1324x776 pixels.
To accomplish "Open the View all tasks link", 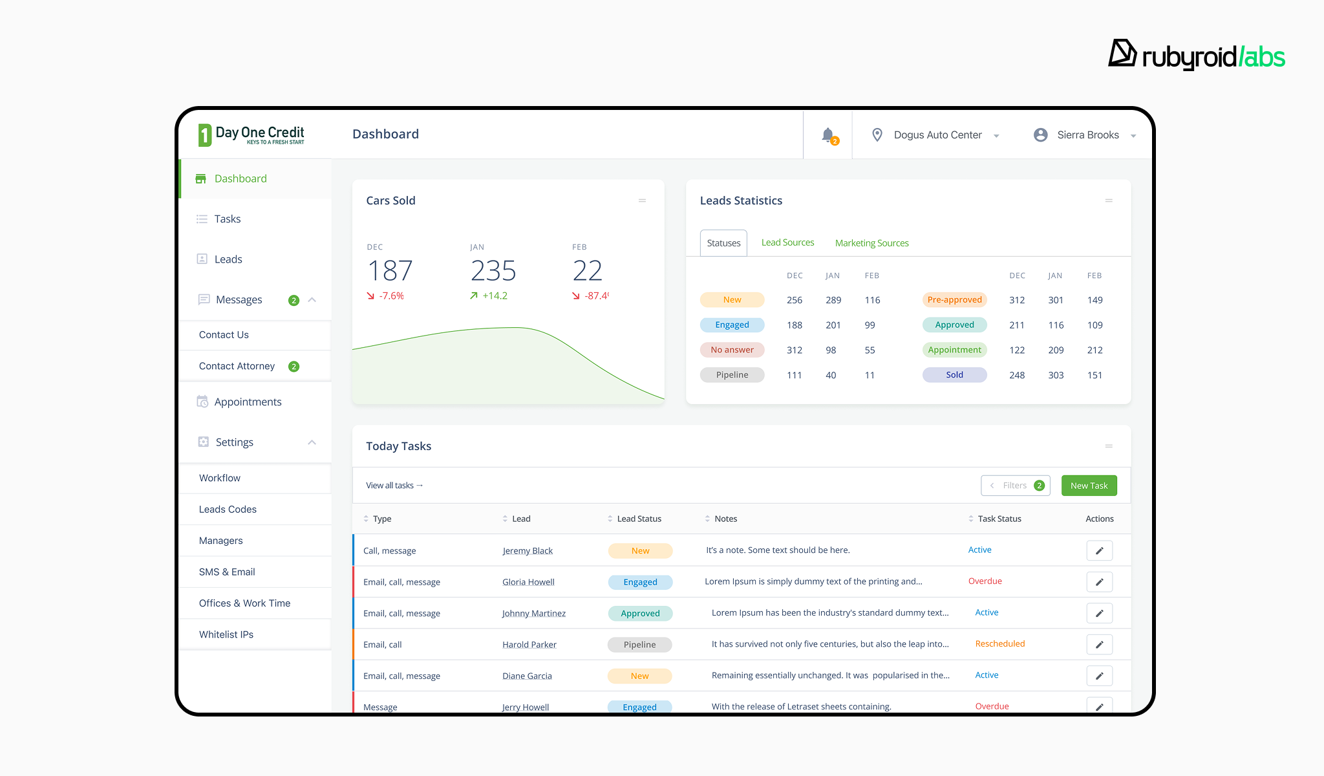I will click(394, 486).
